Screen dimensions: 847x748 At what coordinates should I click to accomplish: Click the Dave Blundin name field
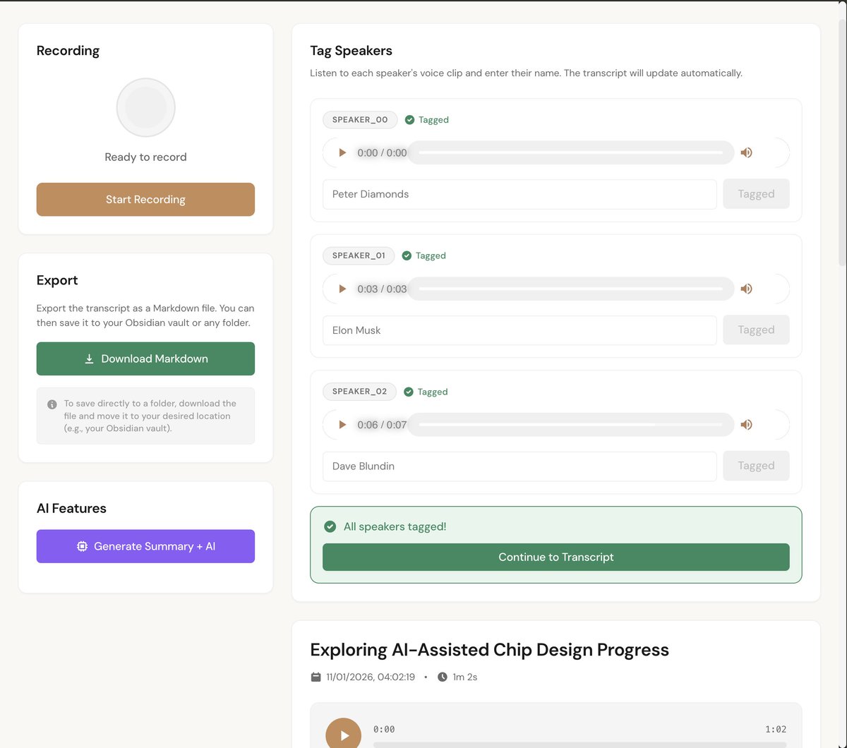[519, 466]
